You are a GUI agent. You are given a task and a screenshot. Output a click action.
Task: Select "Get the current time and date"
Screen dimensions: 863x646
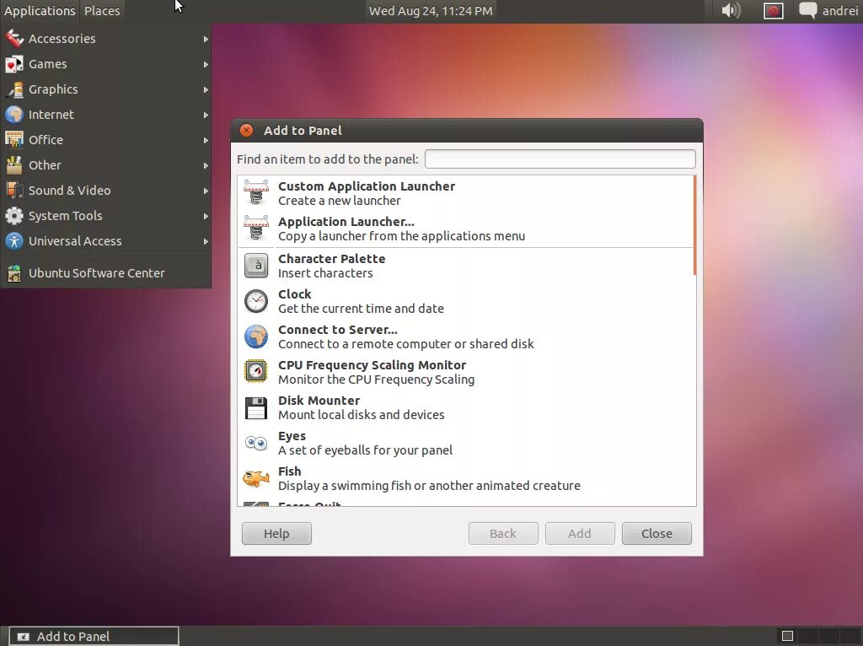pyautogui.click(x=361, y=309)
